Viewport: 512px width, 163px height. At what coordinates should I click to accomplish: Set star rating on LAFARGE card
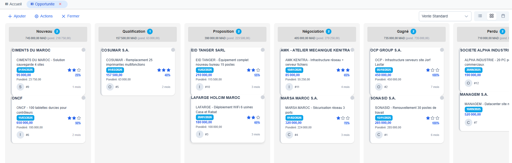point(253,117)
